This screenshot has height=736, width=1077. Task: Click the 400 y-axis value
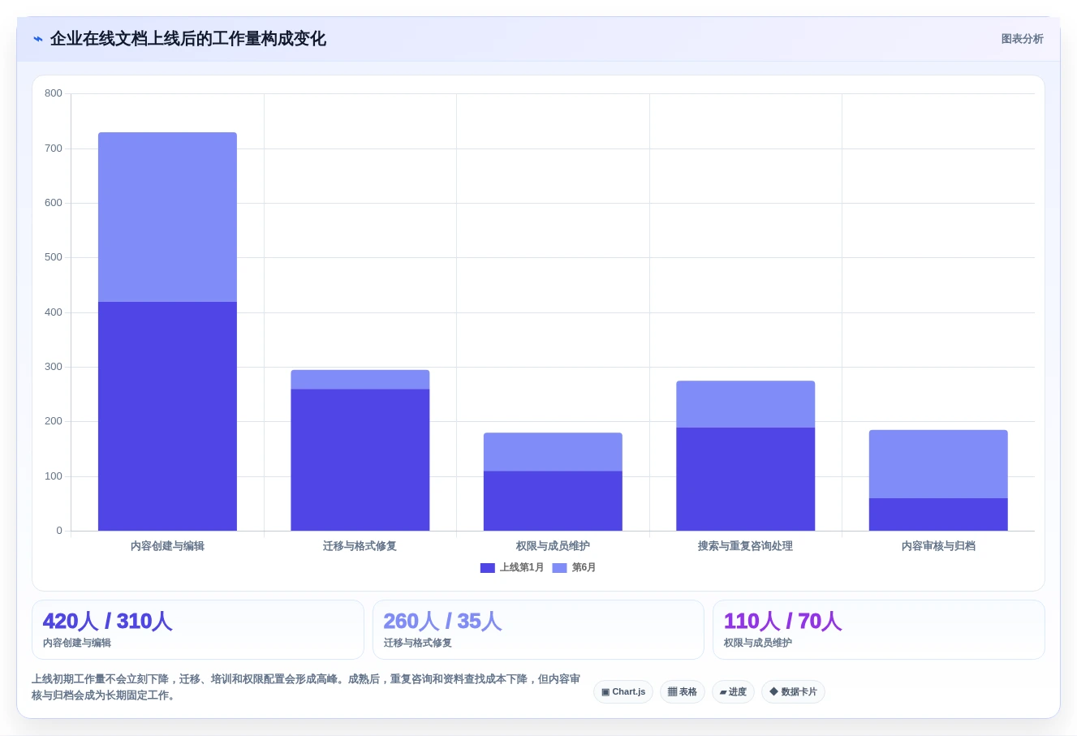(x=54, y=312)
